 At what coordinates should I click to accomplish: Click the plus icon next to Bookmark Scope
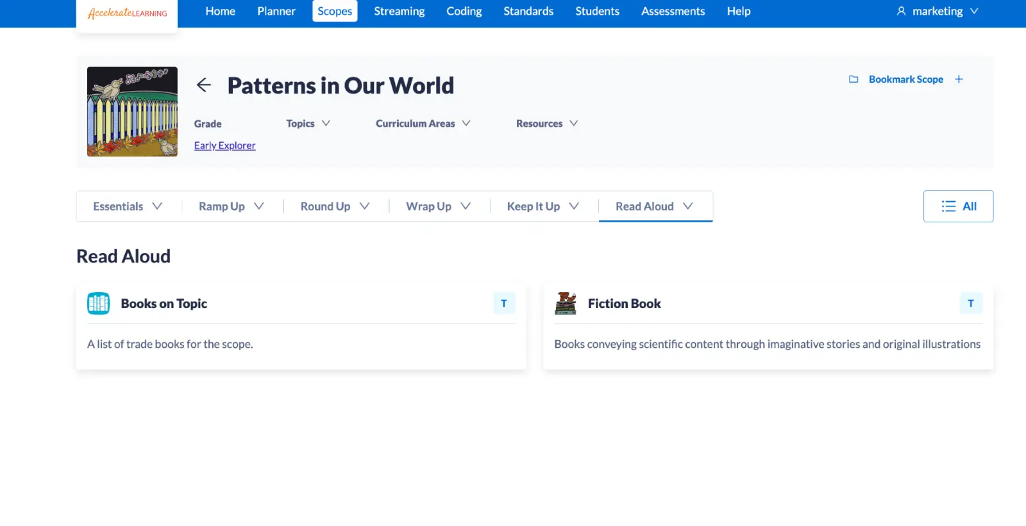tap(959, 79)
